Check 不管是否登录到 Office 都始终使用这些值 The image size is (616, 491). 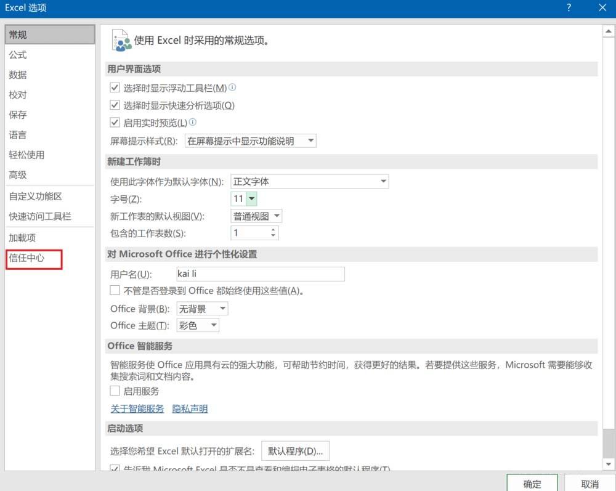[x=115, y=290]
